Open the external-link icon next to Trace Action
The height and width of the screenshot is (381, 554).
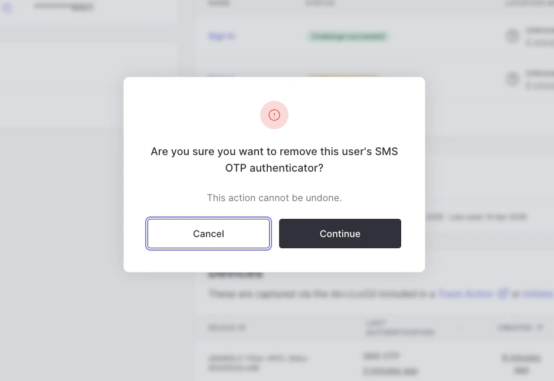point(503,294)
